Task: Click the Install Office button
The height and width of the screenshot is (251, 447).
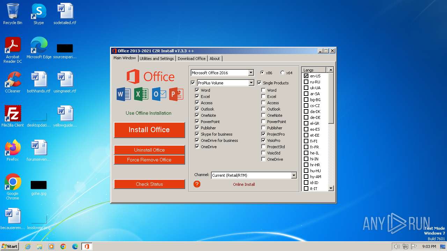Action: click(149, 130)
